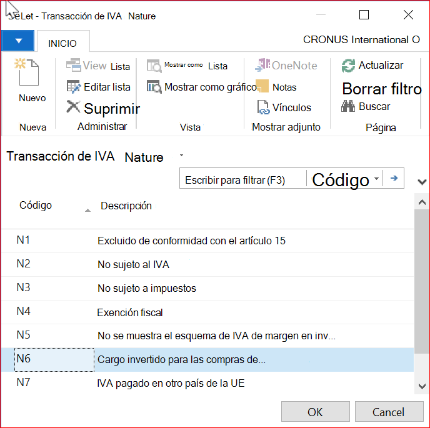
Task: Click the Mostrar como Lista icon
Action: pyautogui.click(x=154, y=66)
